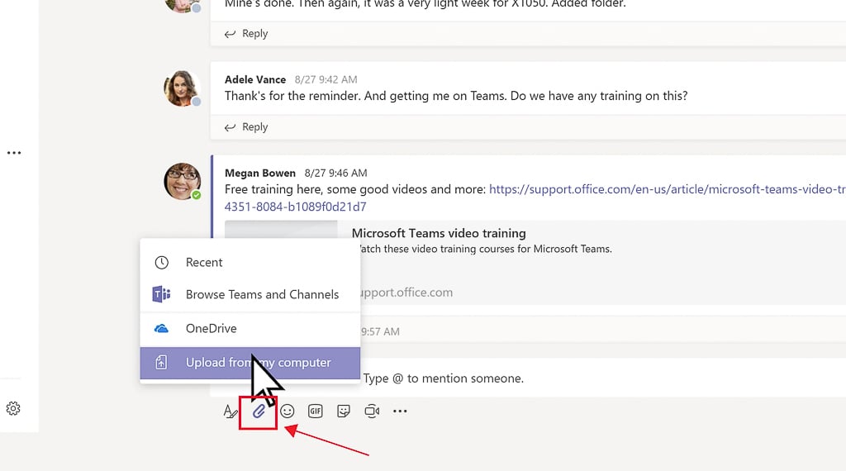Screen dimensions: 846x471
Task: Click the video training preview thumbnail
Action: coord(281,229)
